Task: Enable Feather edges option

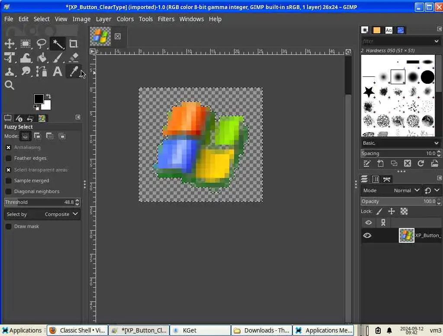Action: point(9,158)
